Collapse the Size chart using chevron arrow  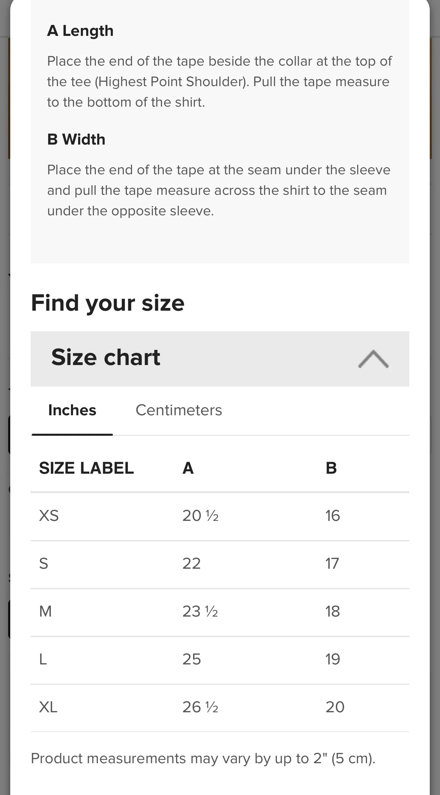tap(373, 359)
